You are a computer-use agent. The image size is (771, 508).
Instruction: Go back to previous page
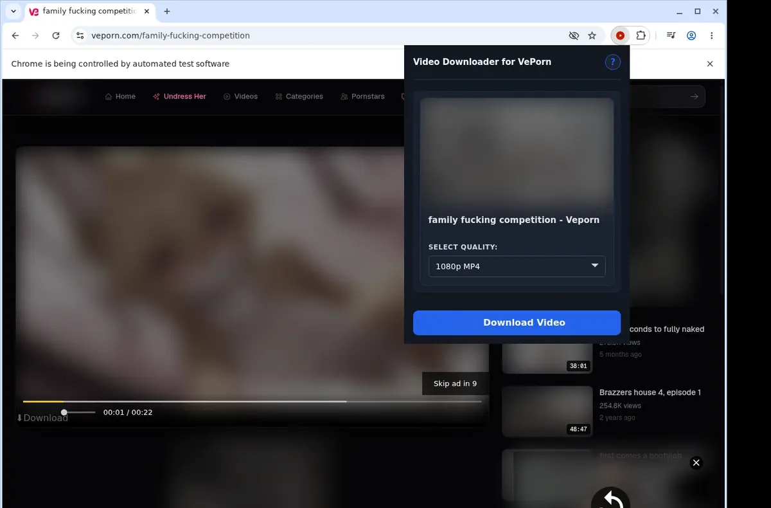pos(15,36)
